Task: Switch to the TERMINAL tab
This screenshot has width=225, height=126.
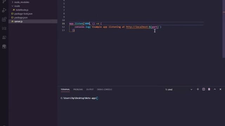Action: click(x=65, y=90)
